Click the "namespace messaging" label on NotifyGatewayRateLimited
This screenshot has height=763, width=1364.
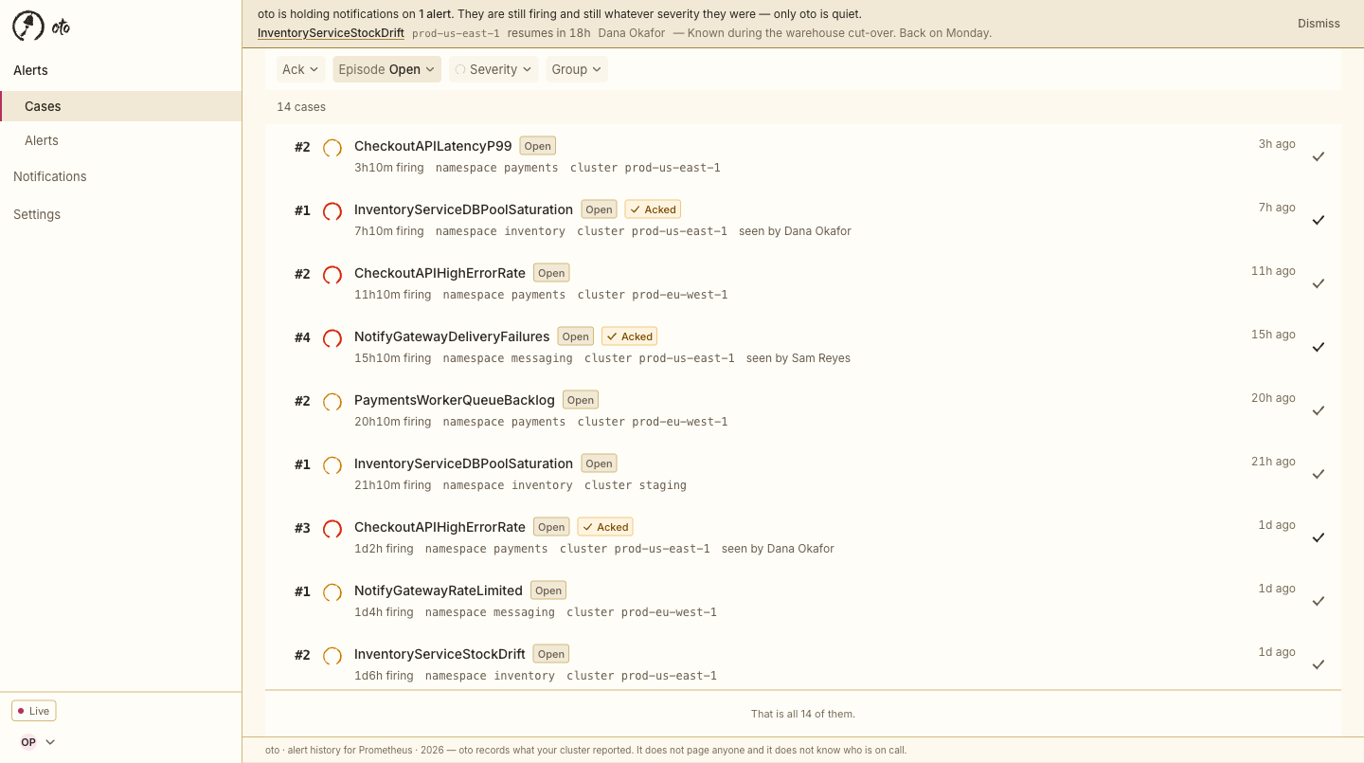click(490, 612)
